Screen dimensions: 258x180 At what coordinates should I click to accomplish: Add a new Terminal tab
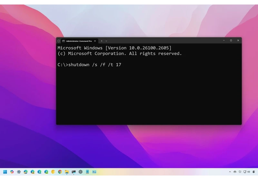pyautogui.click(x=102, y=41)
